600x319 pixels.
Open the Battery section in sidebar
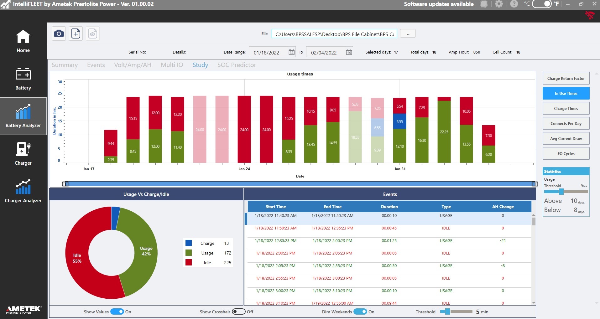(23, 79)
